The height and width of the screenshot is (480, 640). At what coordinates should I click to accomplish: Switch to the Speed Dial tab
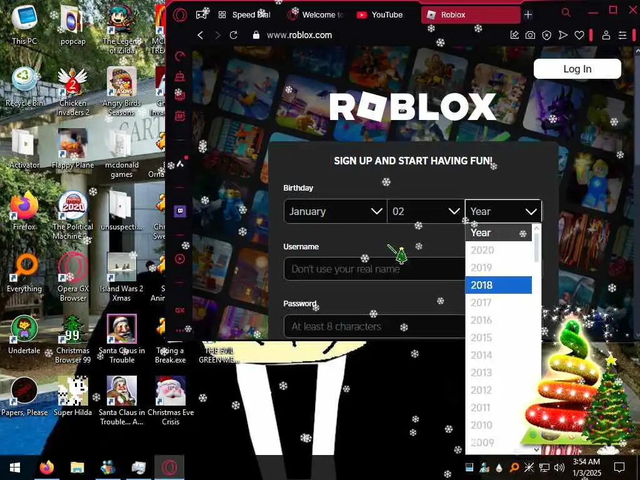[x=244, y=15]
